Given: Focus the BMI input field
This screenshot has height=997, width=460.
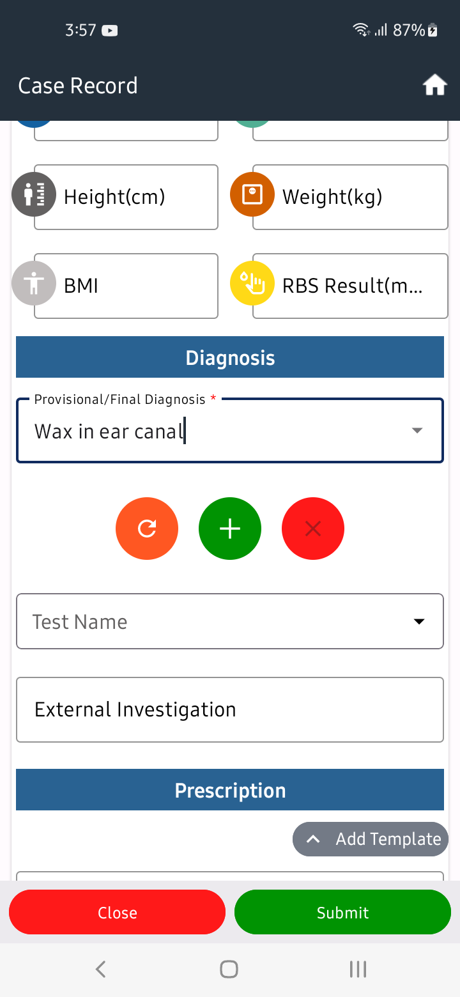Looking at the screenshot, I should pyautogui.click(x=126, y=286).
